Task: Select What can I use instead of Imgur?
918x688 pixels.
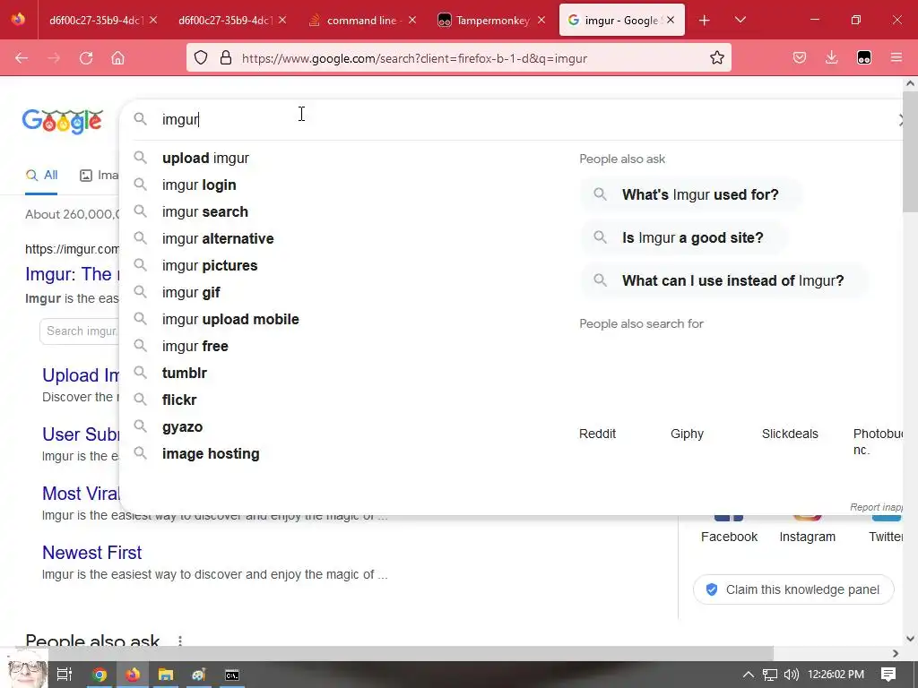Action: 723,280
